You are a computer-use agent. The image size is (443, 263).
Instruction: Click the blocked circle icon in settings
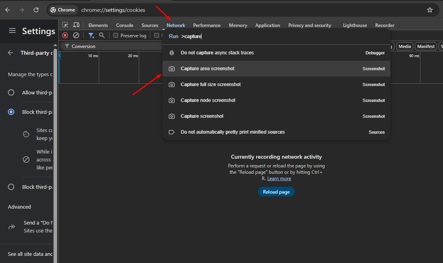point(26,159)
